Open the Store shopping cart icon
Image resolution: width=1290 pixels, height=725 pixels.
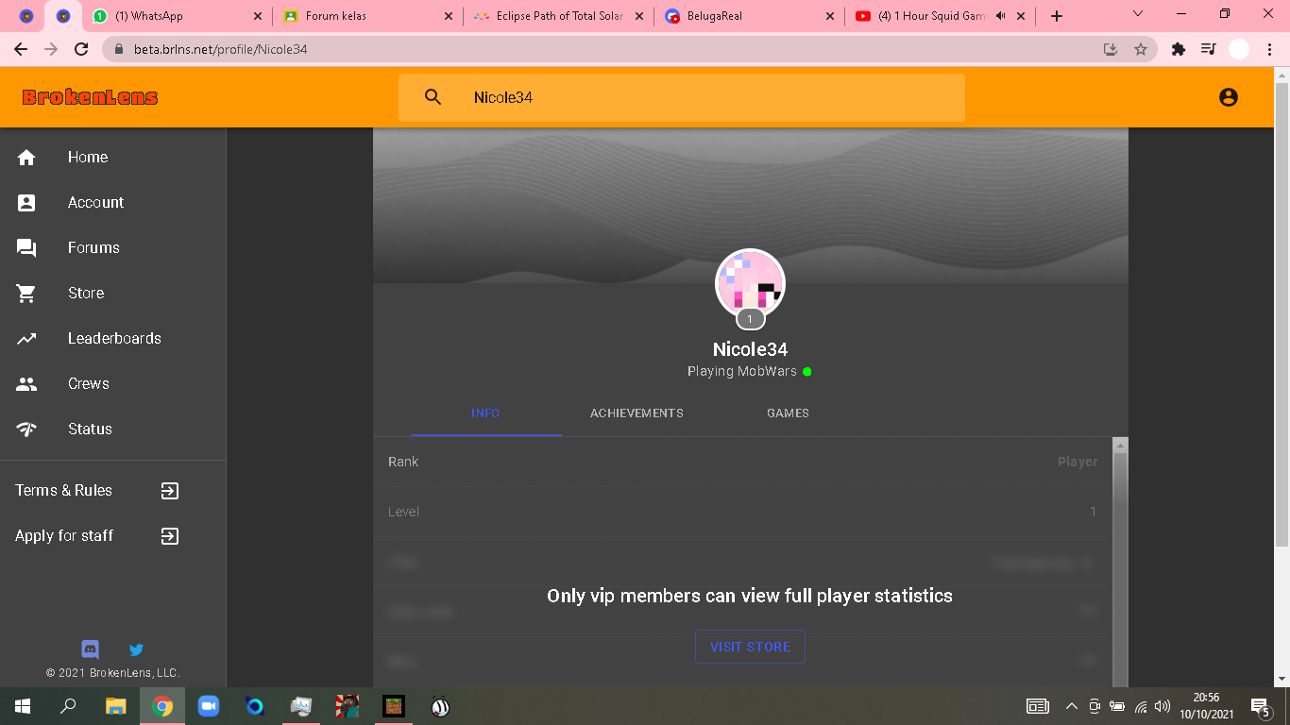pos(26,294)
